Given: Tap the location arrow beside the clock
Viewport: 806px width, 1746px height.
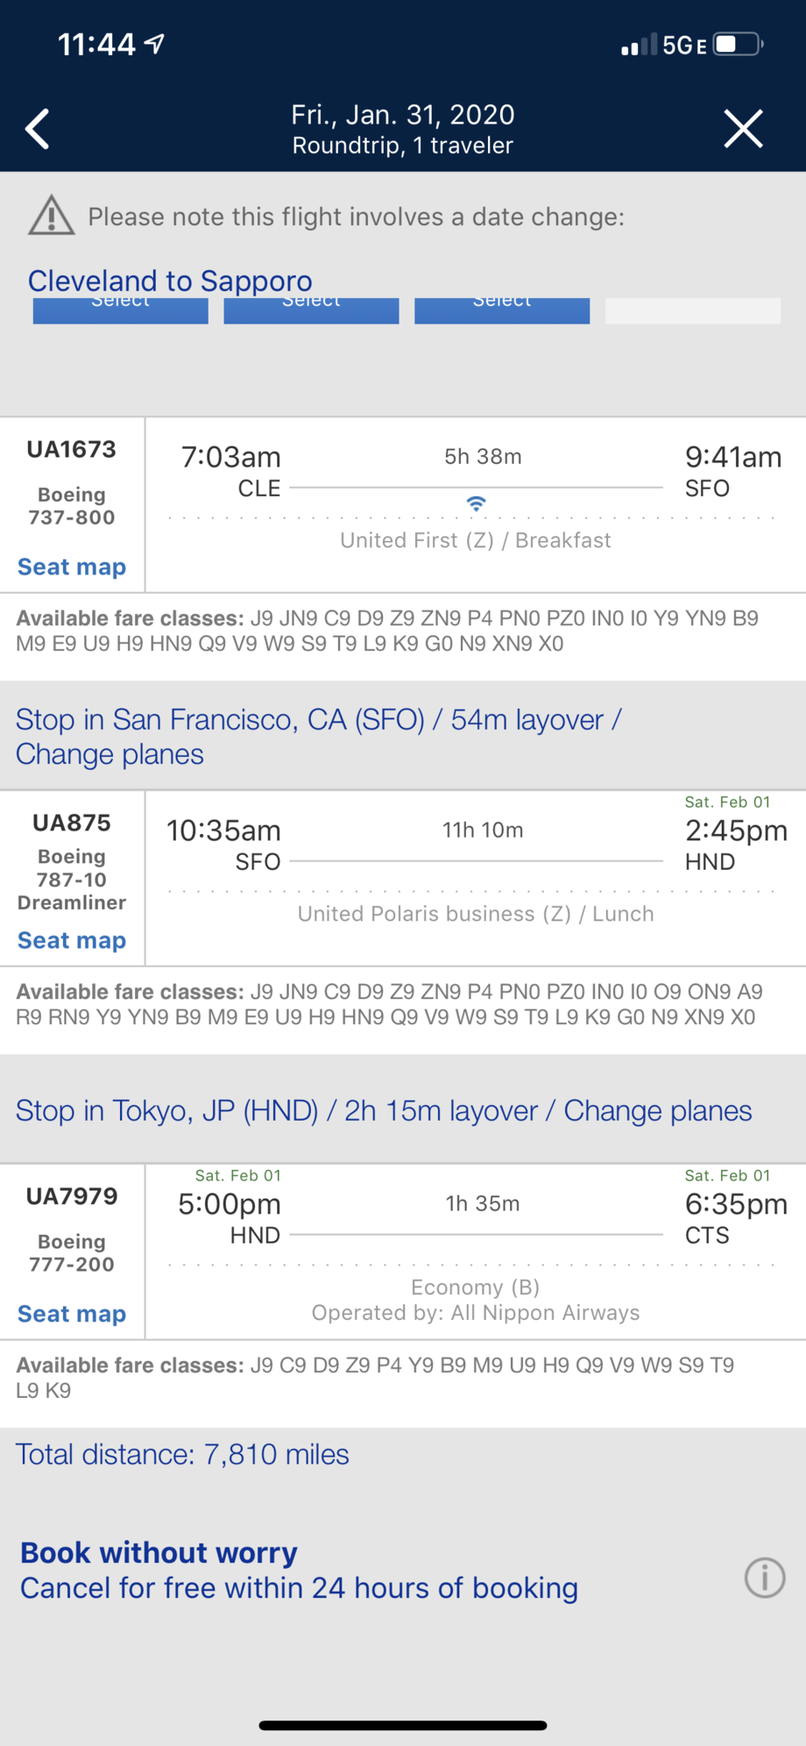Looking at the screenshot, I should pyautogui.click(x=155, y=44).
